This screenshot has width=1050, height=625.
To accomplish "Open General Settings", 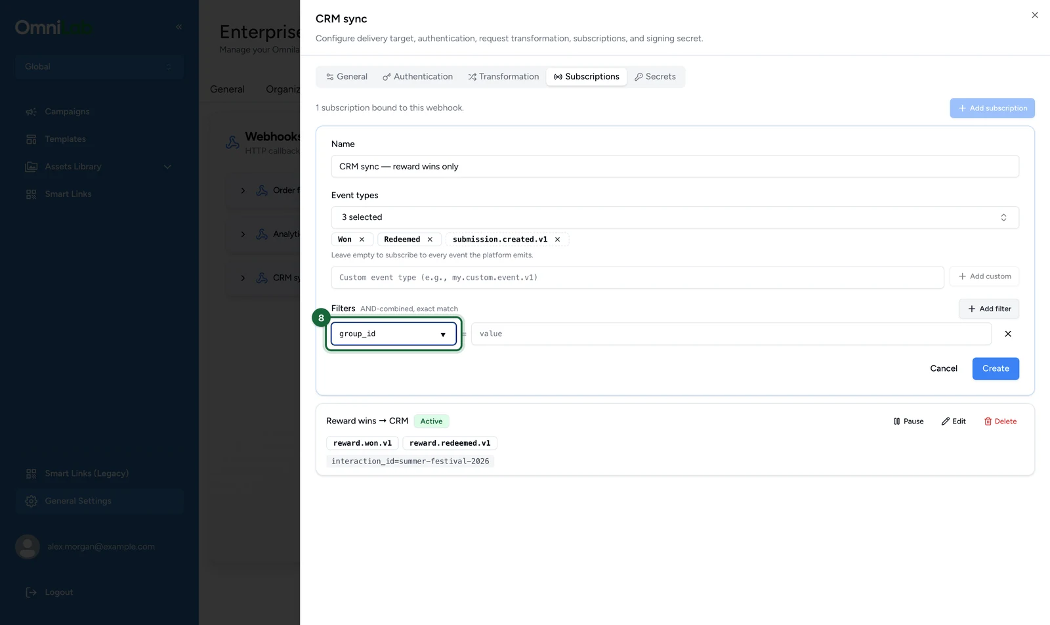I will pyautogui.click(x=99, y=501).
